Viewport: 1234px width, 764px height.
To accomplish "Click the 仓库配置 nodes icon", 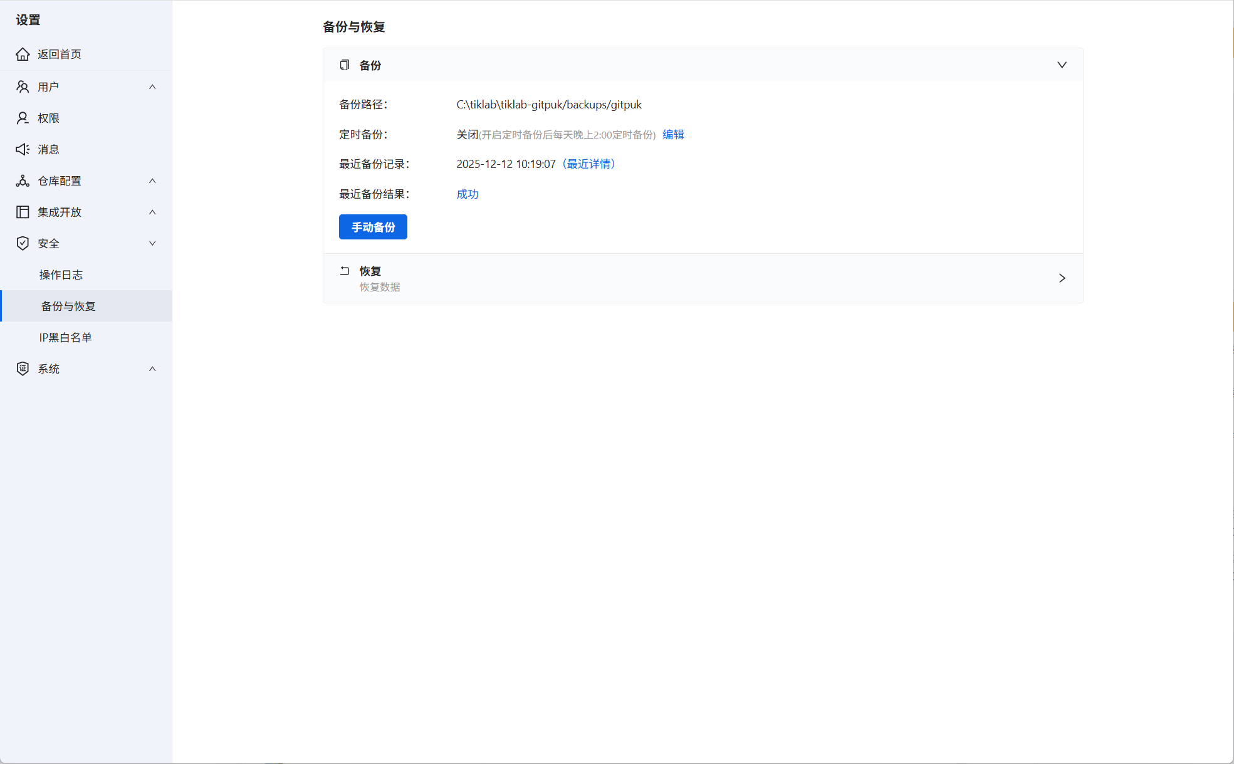I will [x=23, y=181].
